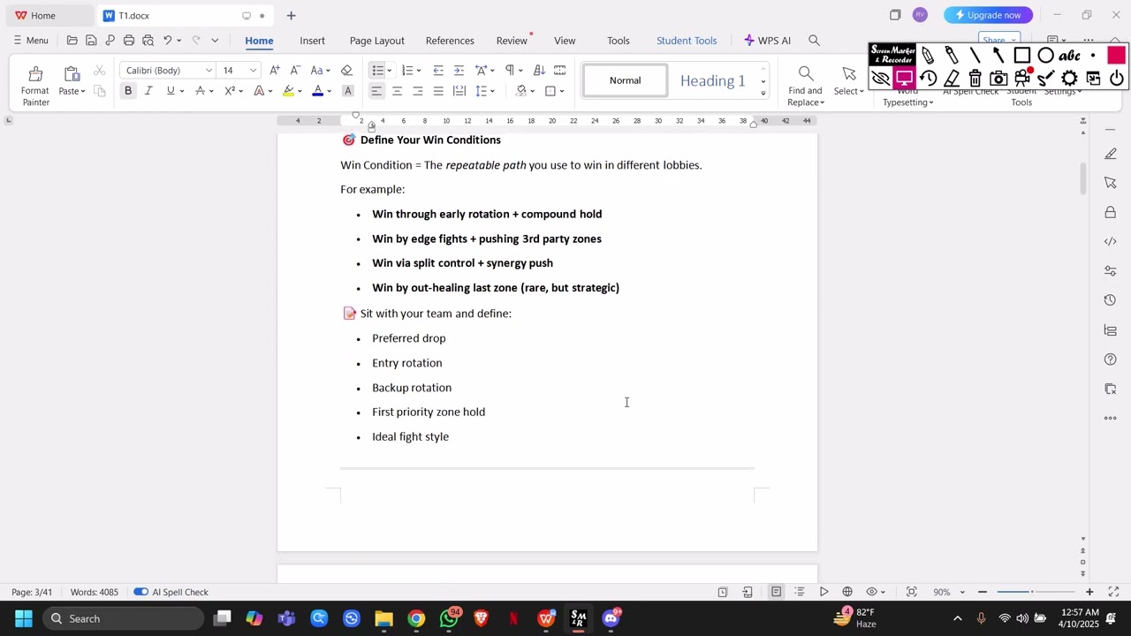Screen dimensions: 1131x636
Task: Toggle Italic formatting
Action: [x=148, y=91]
